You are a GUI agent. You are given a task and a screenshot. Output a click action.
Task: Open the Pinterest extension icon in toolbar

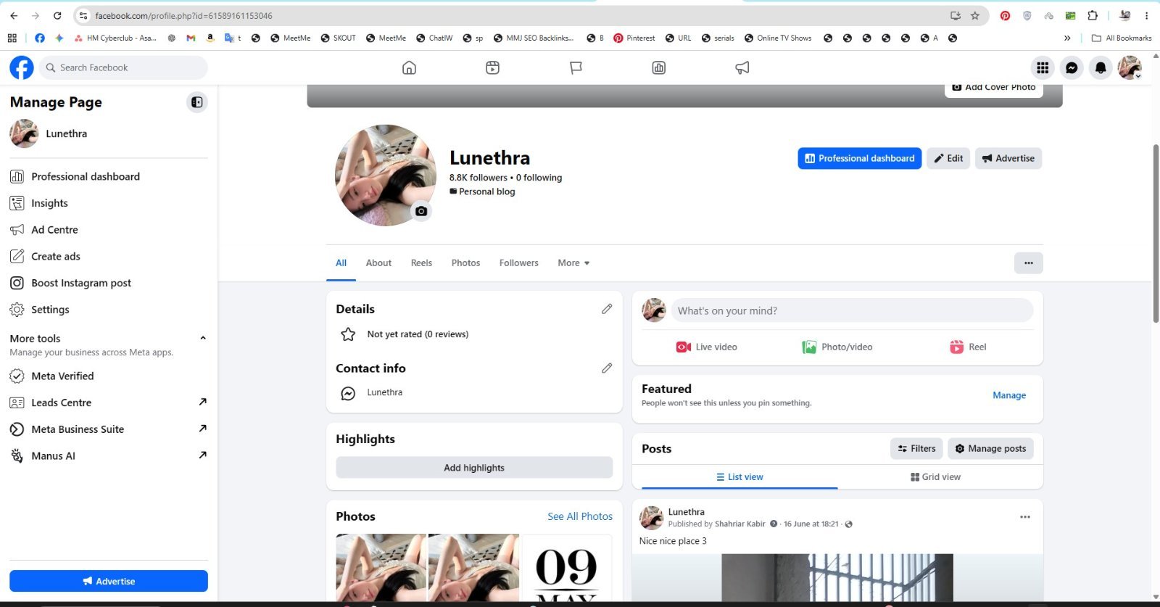click(x=1005, y=15)
